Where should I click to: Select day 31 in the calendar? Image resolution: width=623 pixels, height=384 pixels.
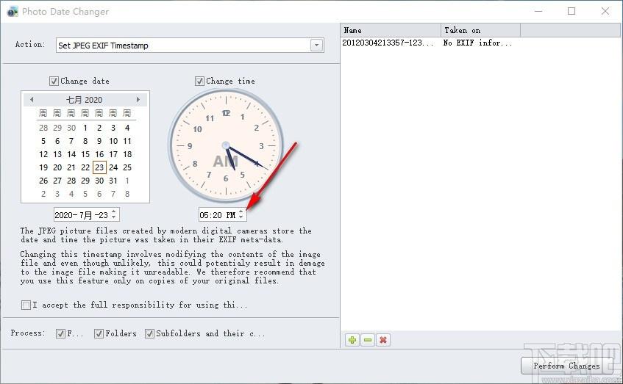click(113, 181)
